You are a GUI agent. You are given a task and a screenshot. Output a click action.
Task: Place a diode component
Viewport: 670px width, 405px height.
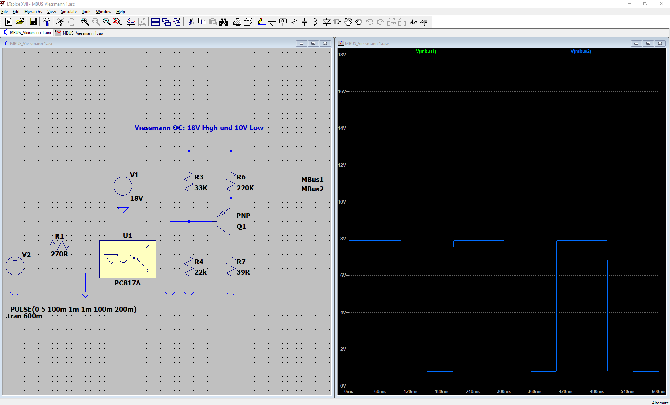click(x=326, y=22)
